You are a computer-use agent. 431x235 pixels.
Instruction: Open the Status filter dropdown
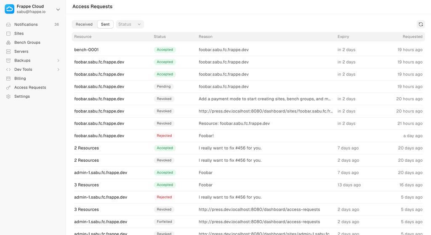tap(130, 24)
